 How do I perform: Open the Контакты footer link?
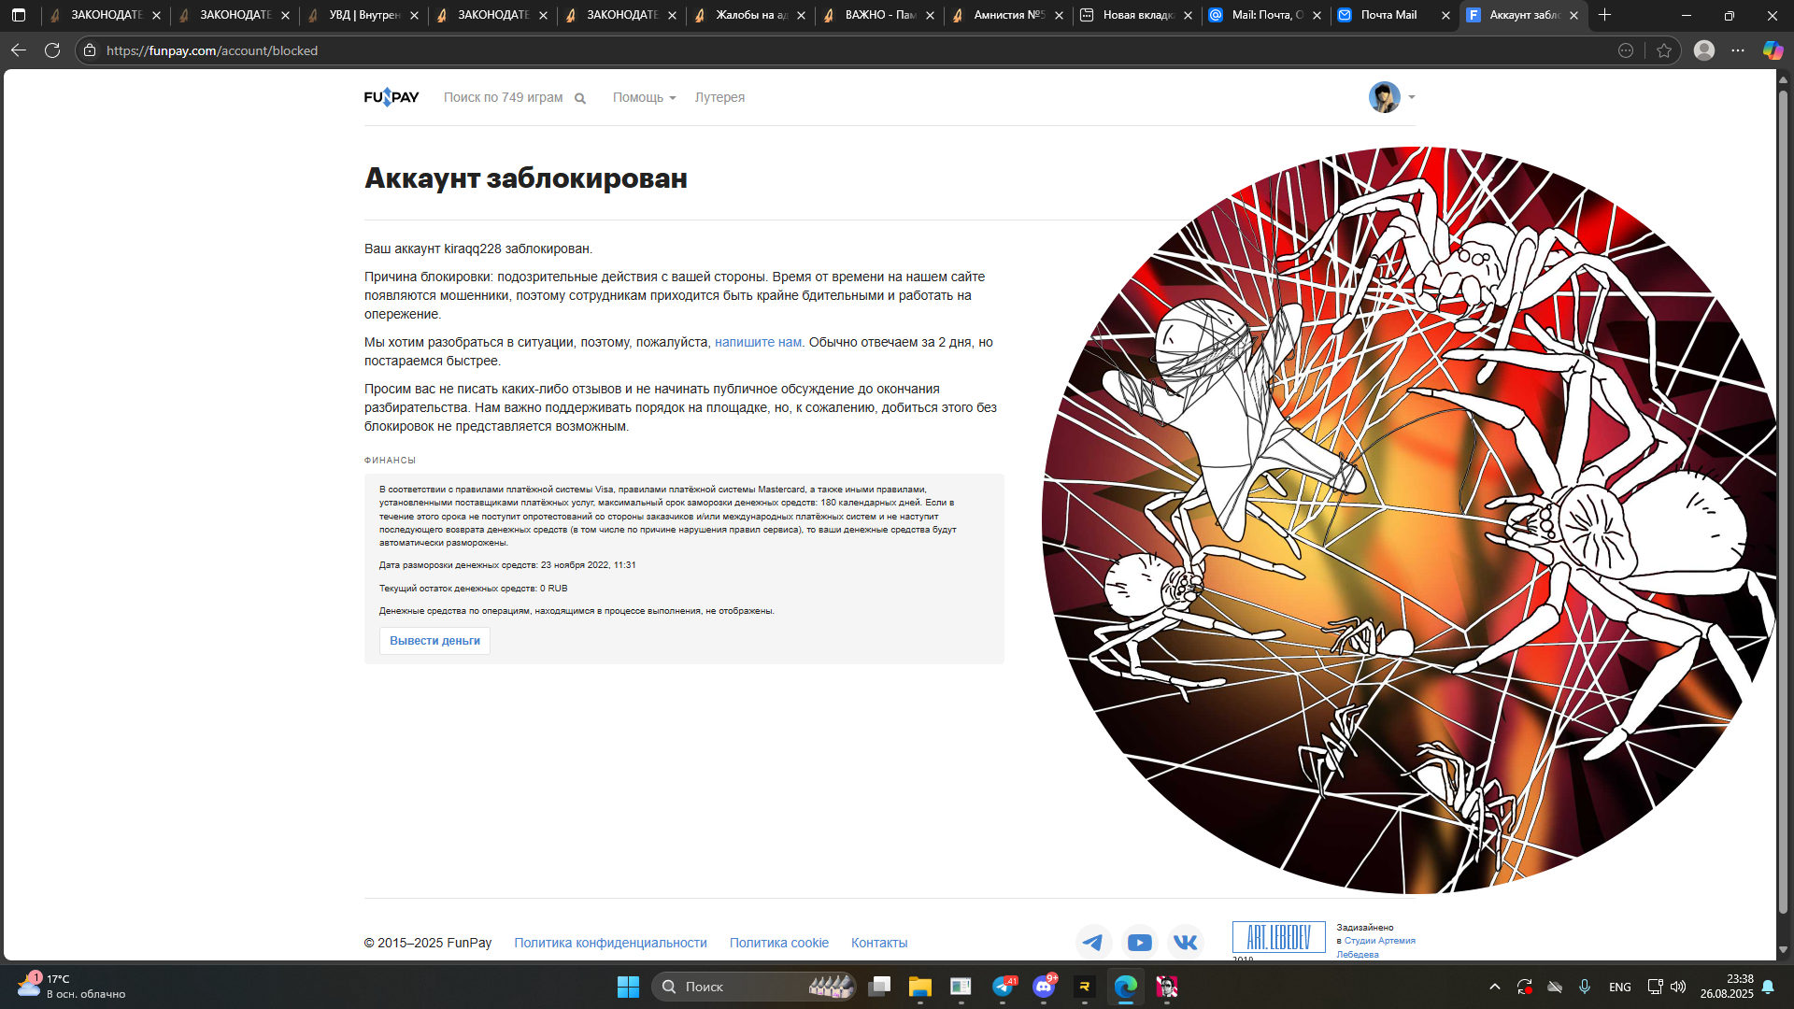[x=879, y=943]
